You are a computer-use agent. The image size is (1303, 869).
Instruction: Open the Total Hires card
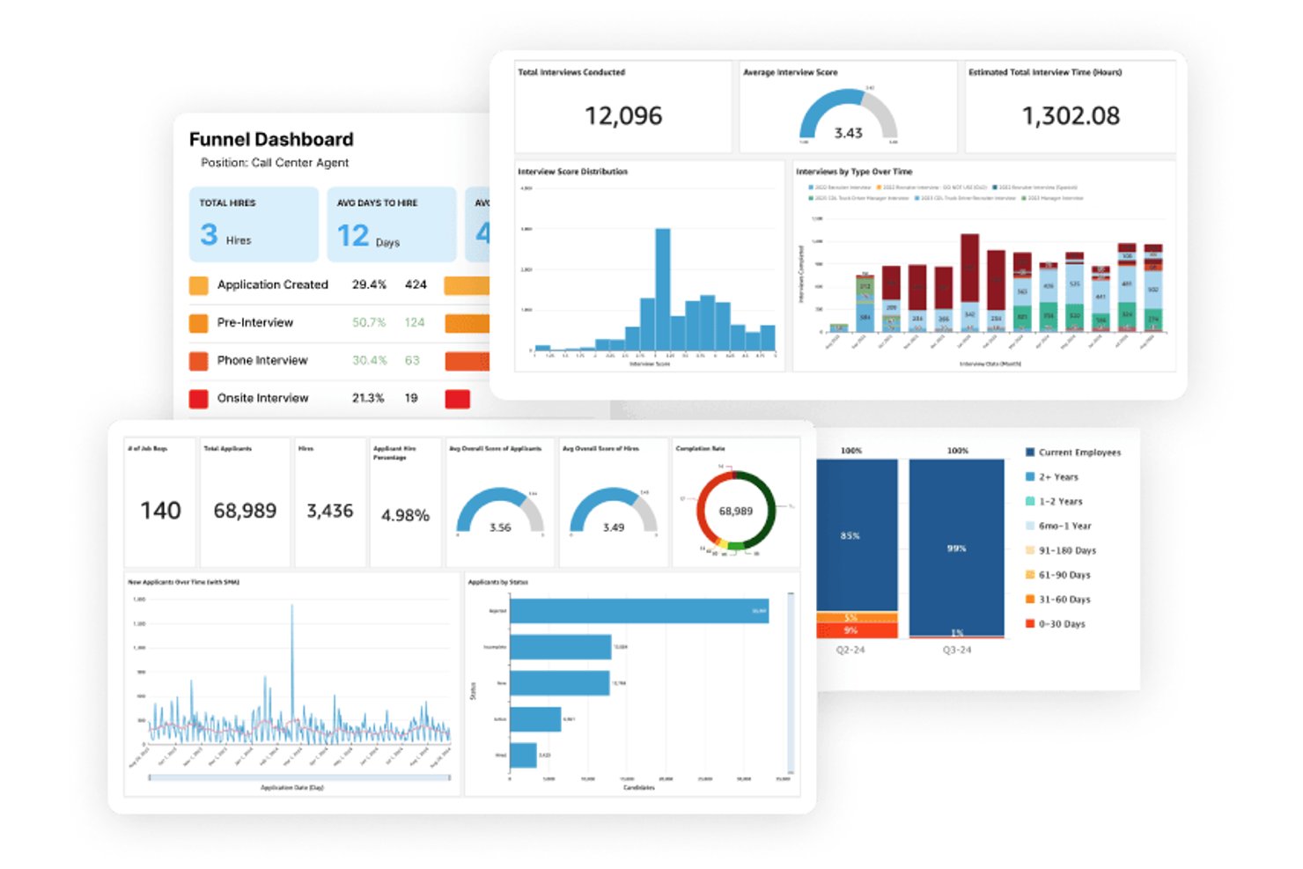click(254, 225)
